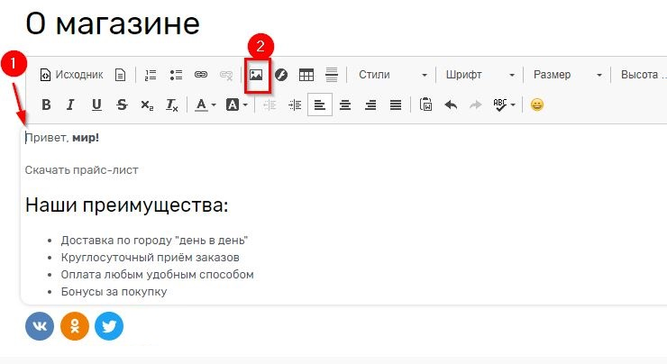Viewport: 667px width, 364px height.
Task: Click the Flash embed icon
Action: 281,75
